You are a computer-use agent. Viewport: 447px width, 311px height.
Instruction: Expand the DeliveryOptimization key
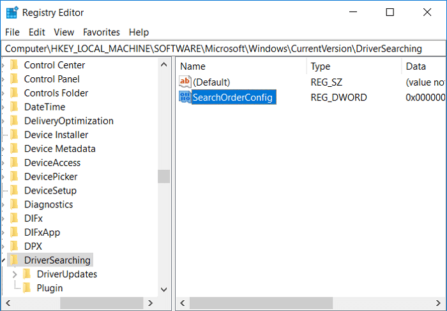[3, 121]
